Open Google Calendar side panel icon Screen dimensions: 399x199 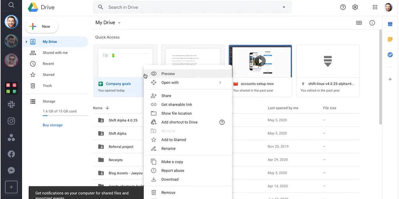pyautogui.click(x=390, y=24)
